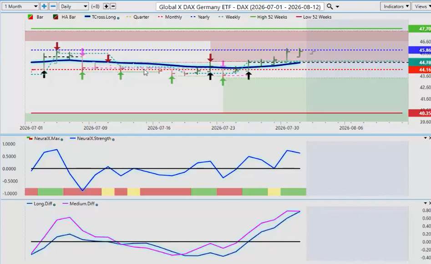The width and height of the screenshot is (431, 264).
Task: Click the HA Bar dark color swatch
Action: 56,17
